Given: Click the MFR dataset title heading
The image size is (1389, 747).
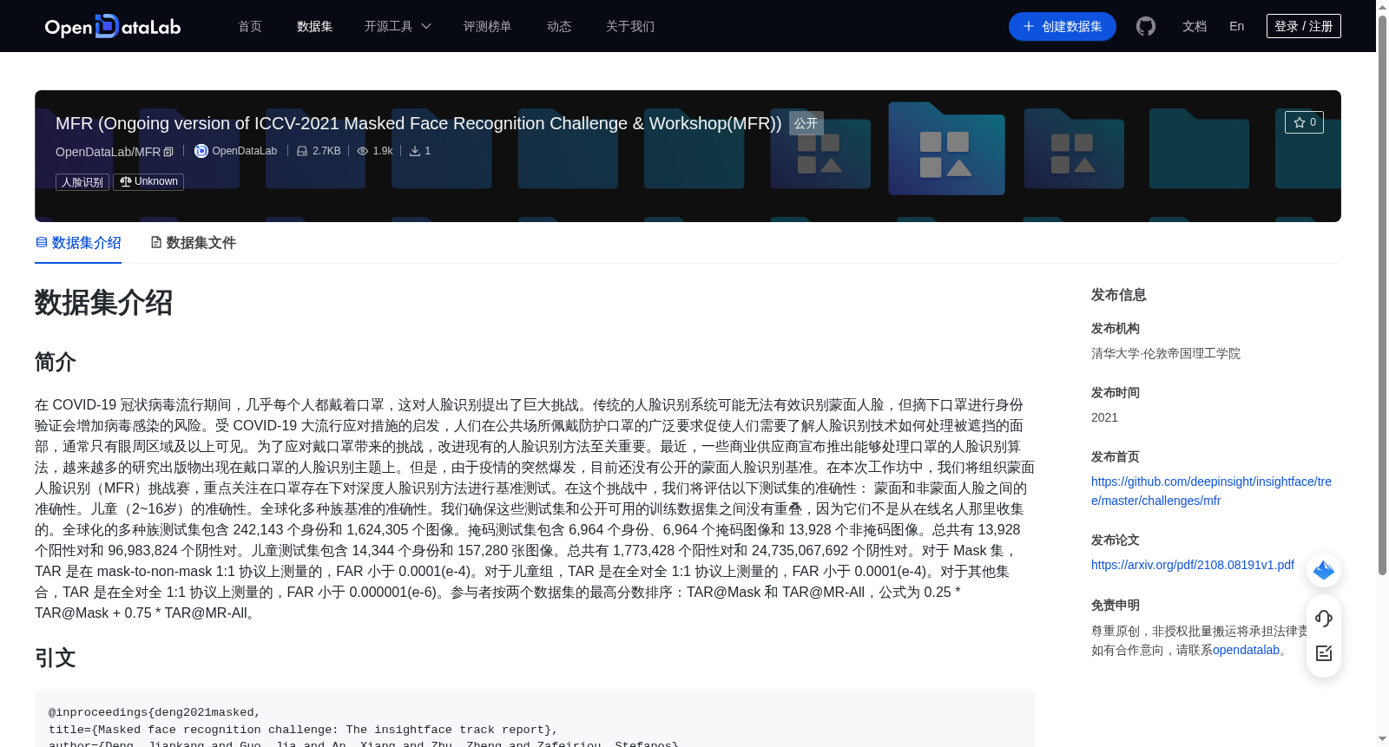Looking at the screenshot, I should tap(418, 123).
